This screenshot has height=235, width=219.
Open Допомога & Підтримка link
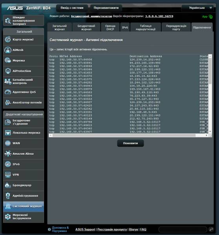(x=60, y=229)
